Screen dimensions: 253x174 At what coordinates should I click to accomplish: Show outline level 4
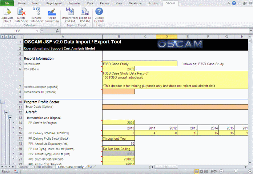point(14,37)
